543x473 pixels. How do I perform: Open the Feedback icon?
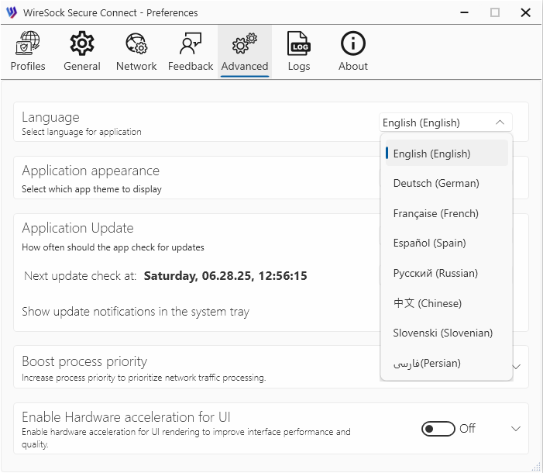(191, 43)
